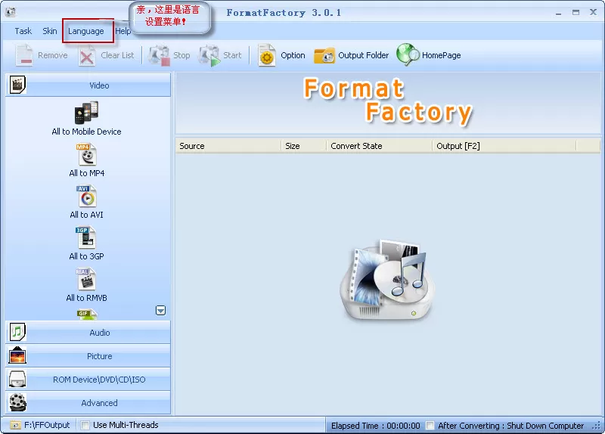Click the FormatFactory app icon in the title bar
The width and height of the screenshot is (605, 434).
click(x=11, y=12)
